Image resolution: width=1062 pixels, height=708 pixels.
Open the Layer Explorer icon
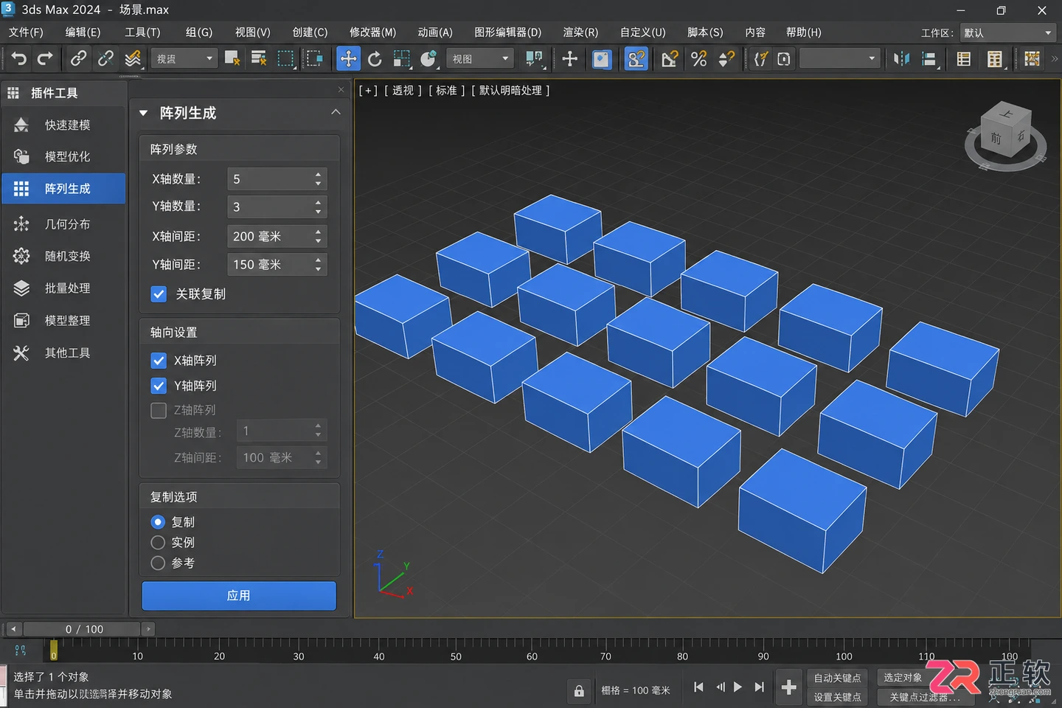(996, 59)
